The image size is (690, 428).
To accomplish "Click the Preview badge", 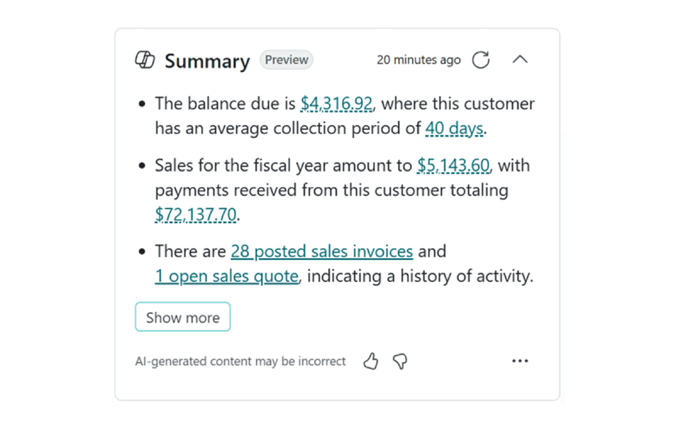I will pyautogui.click(x=286, y=60).
